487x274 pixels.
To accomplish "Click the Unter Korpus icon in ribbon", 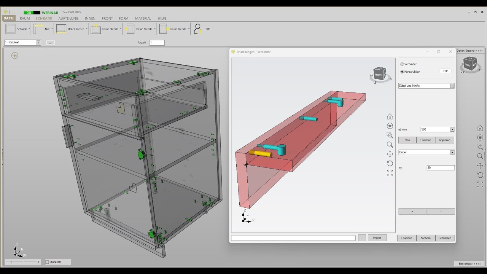I will (x=61, y=29).
